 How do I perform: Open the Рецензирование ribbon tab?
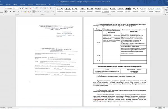point(41,5)
